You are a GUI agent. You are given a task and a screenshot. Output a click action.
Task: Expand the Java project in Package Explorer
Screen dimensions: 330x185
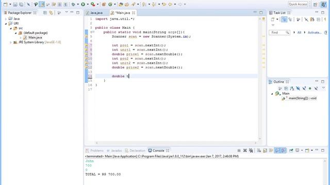point(6,19)
